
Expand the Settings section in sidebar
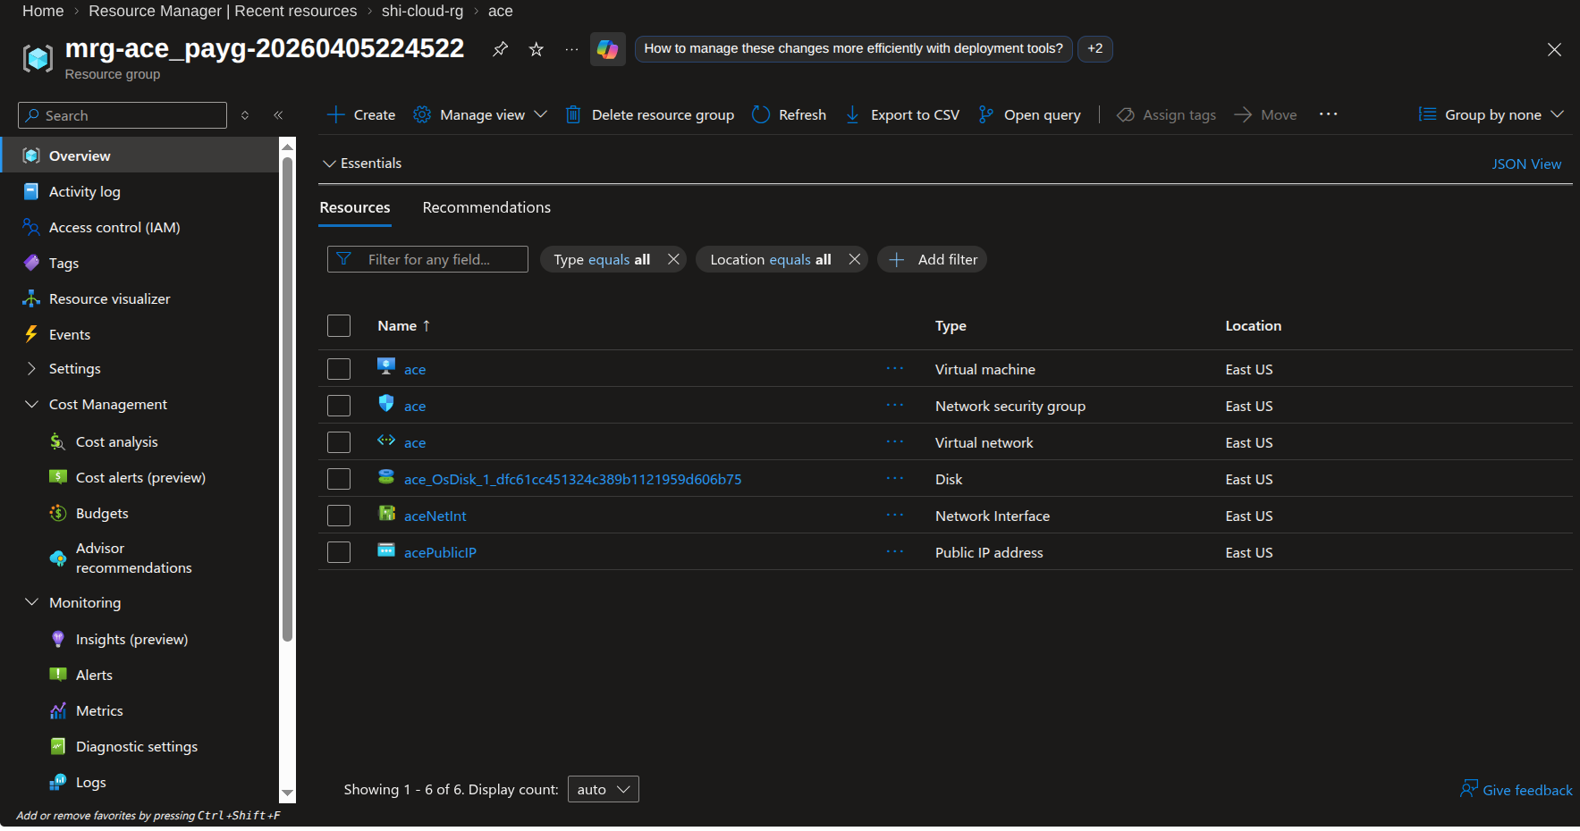(74, 368)
